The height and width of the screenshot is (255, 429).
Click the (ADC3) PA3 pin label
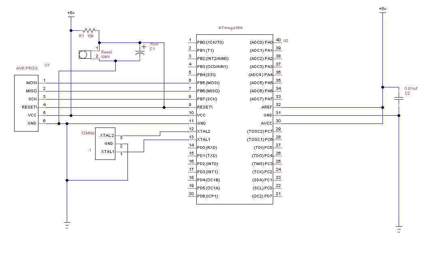261,66
